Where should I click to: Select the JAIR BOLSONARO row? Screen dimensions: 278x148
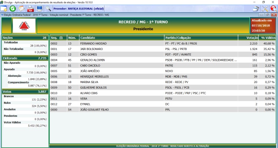pyautogui.click(x=163, y=49)
